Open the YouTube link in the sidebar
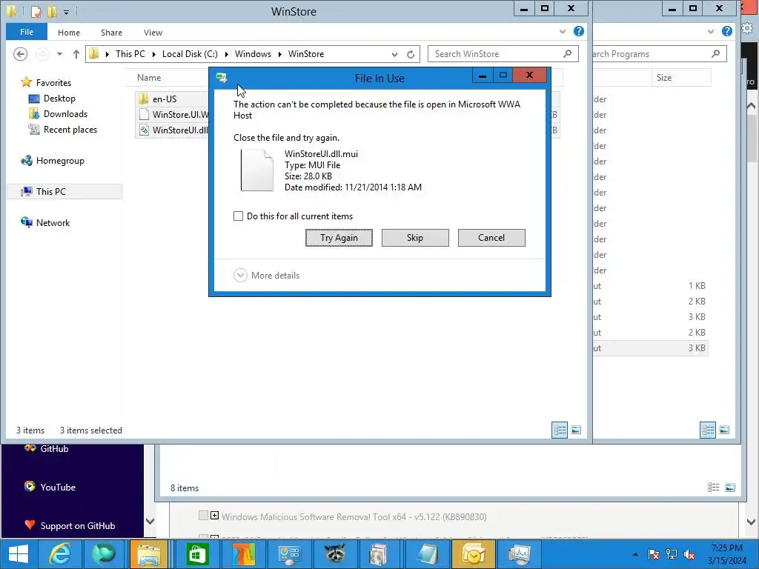 coord(58,488)
